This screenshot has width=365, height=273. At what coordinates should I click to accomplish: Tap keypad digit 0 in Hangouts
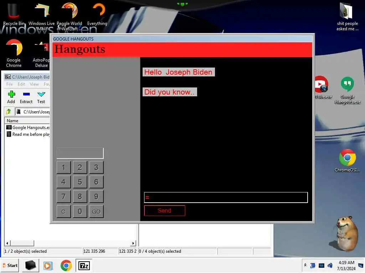coord(80,212)
